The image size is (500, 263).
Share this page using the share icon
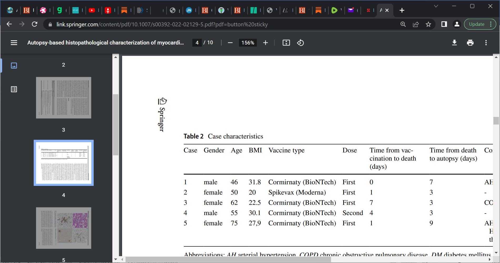tap(416, 24)
